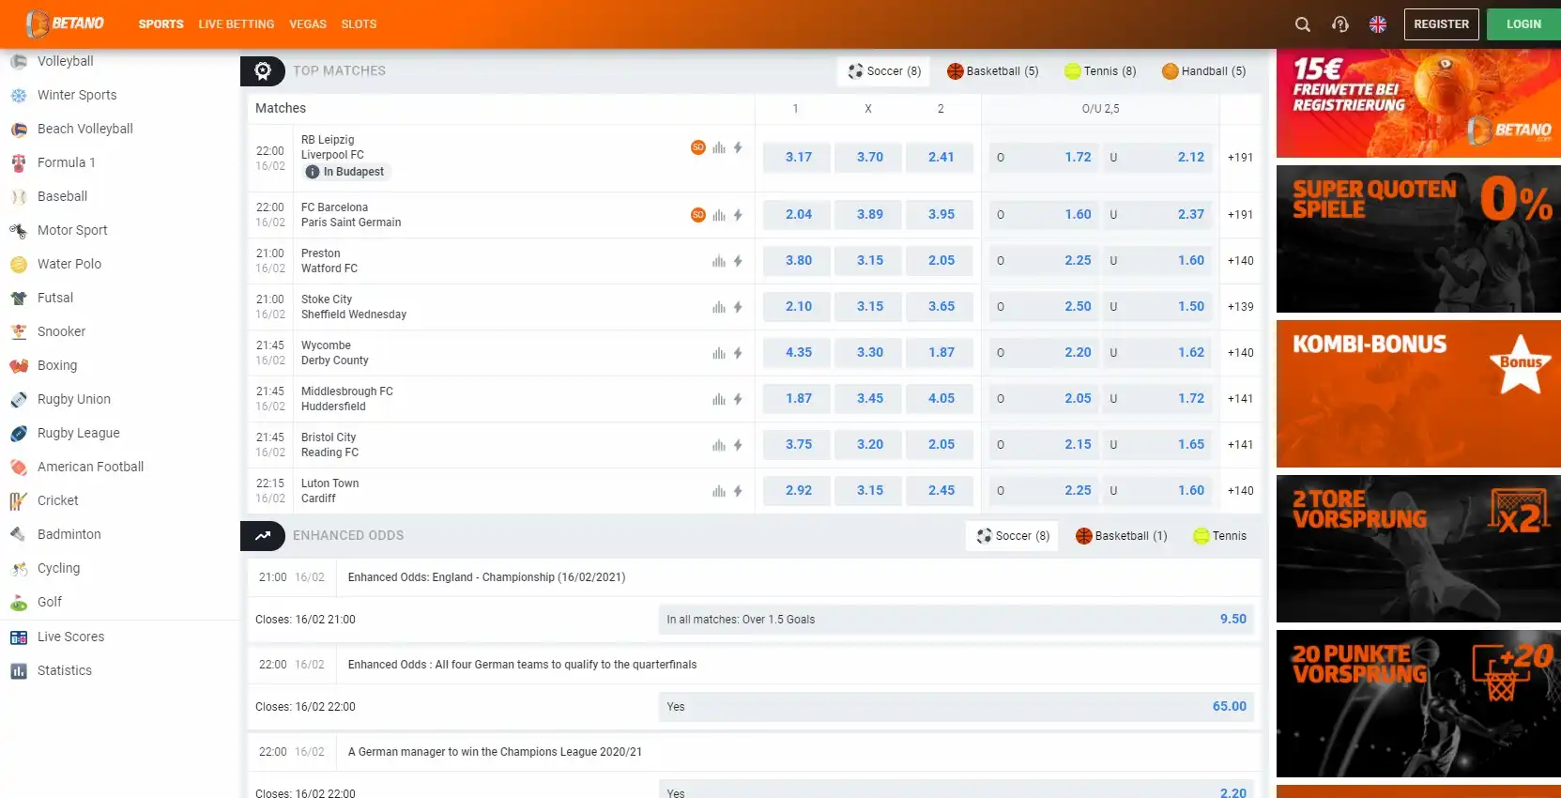Open the Luton Town vs Cardiff match
The height and width of the screenshot is (798, 1561).
click(x=329, y=491)
